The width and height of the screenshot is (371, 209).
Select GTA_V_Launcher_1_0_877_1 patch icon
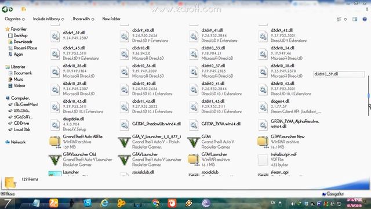(x=124, y=142)
